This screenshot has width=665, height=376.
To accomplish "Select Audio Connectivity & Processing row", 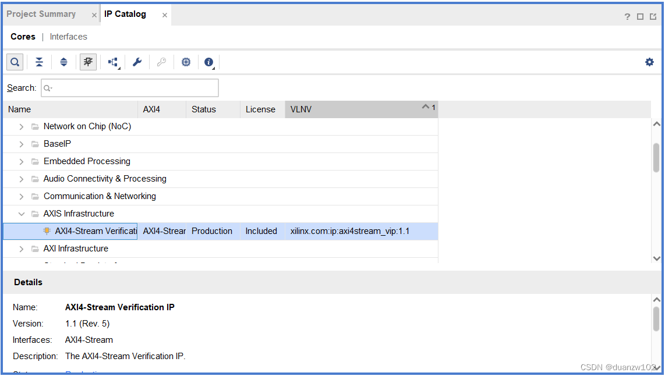I will click(x=221, y=179).
